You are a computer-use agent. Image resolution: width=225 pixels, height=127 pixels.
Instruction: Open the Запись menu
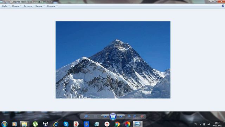(39, 6)
